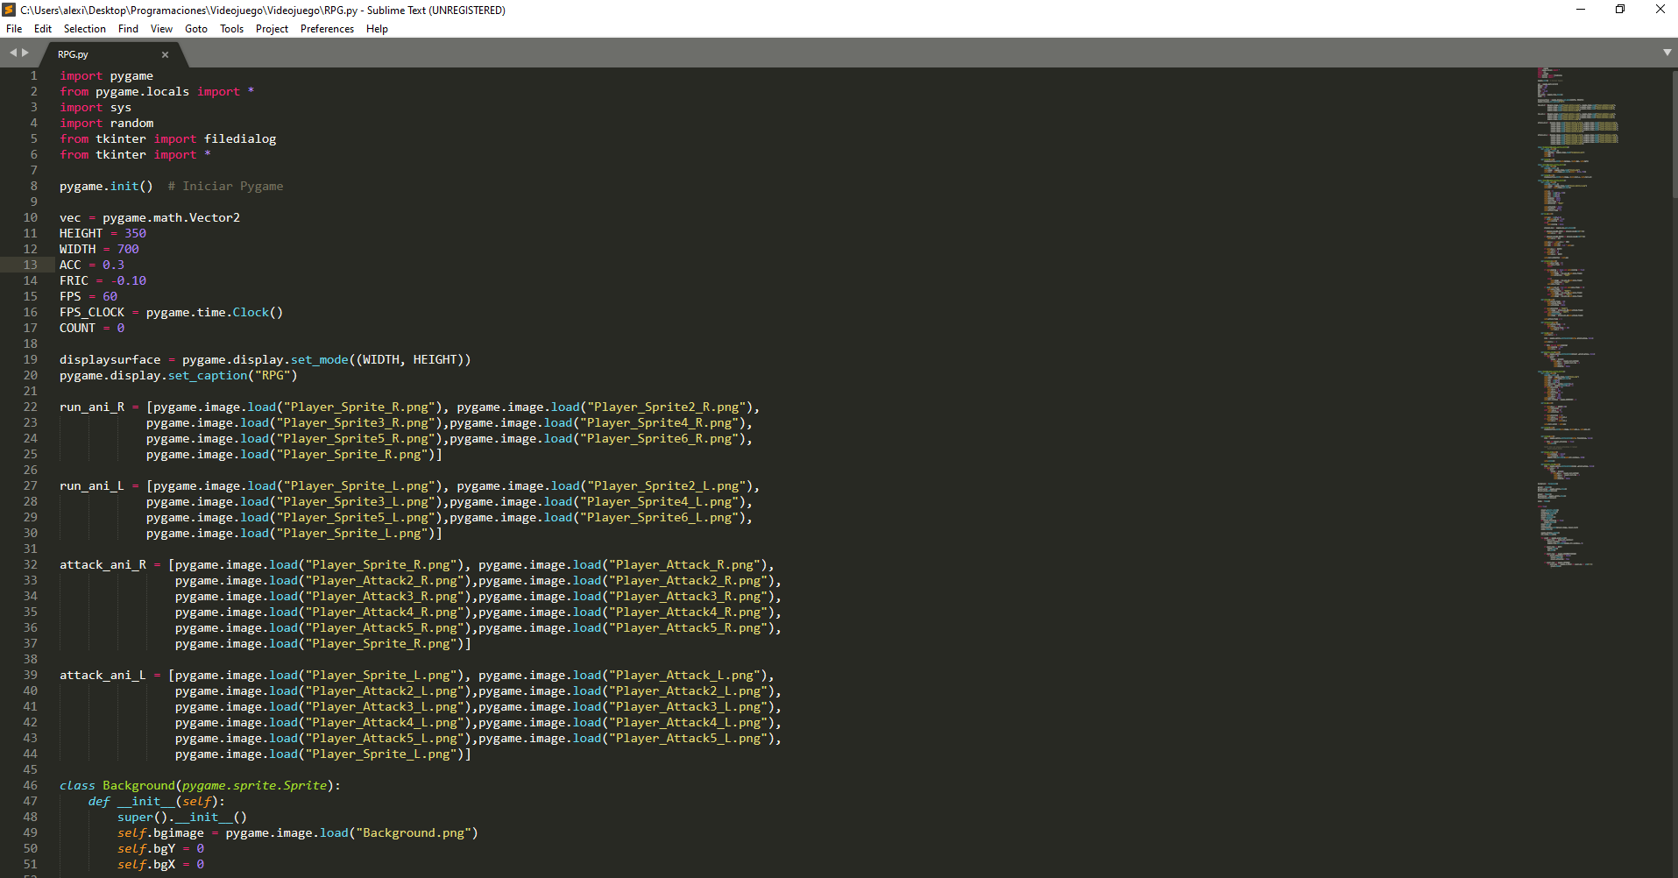
Task: Open the Tools menu
Action: click(x=231, y=28)
